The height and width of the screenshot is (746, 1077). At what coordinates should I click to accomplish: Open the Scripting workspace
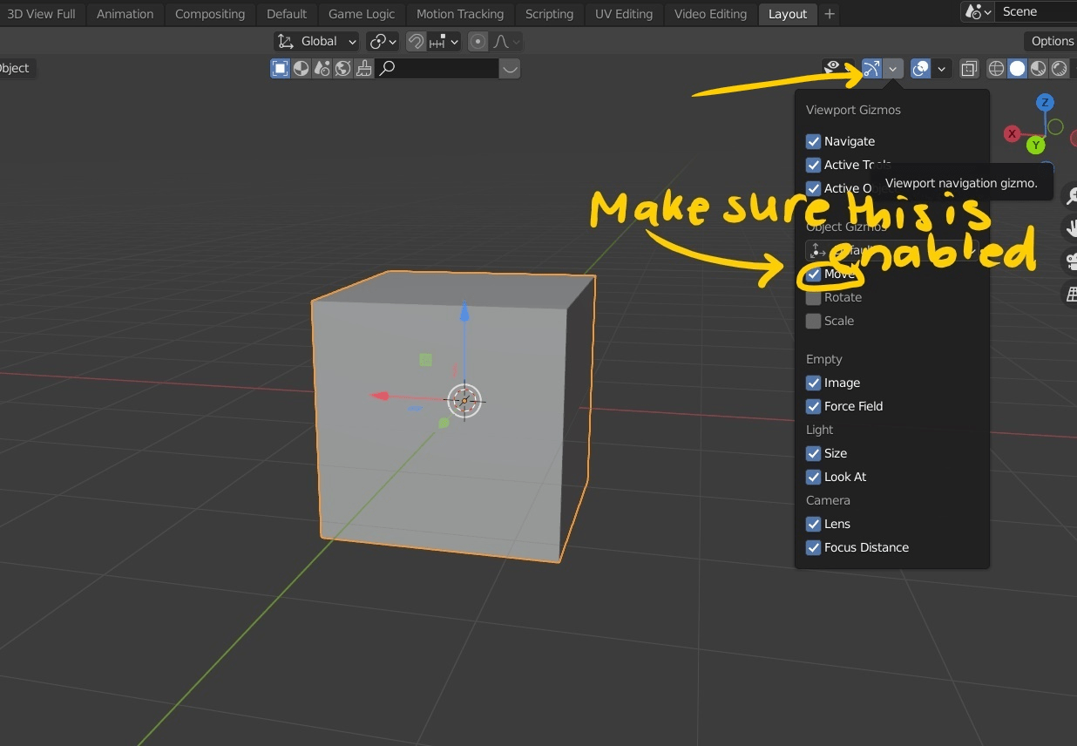point(549,14)
